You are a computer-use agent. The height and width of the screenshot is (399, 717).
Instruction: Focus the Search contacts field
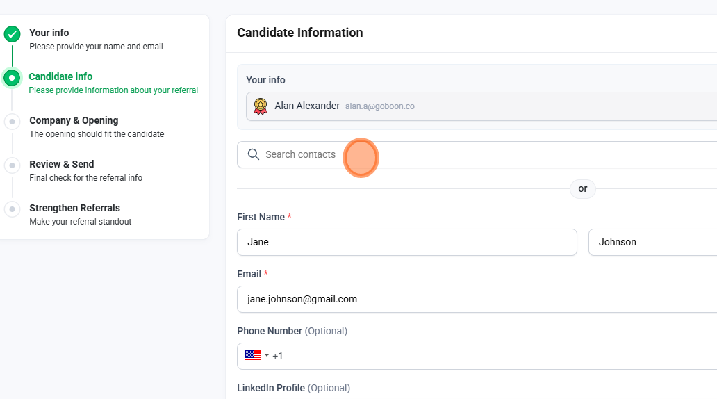(477, 154)
